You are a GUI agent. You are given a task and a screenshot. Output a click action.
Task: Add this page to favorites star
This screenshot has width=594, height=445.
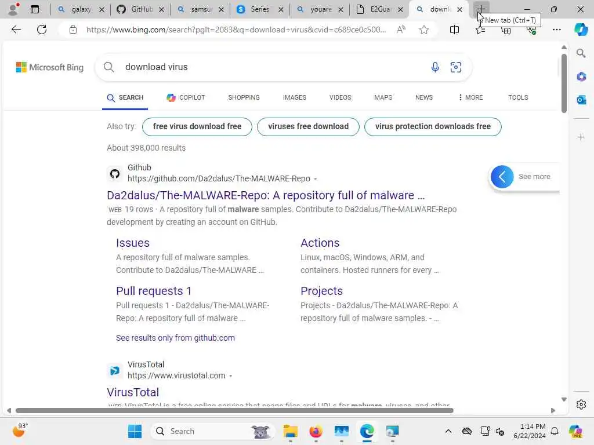(x=424, y=30)
